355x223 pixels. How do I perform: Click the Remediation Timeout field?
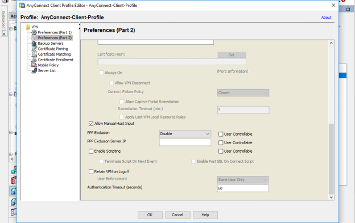[243, 110]
